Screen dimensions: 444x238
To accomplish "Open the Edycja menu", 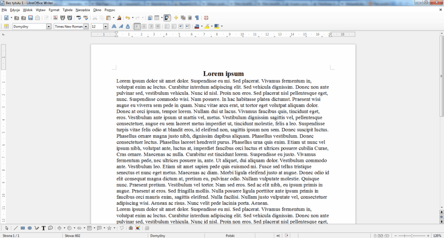I will tap(15, 10).
